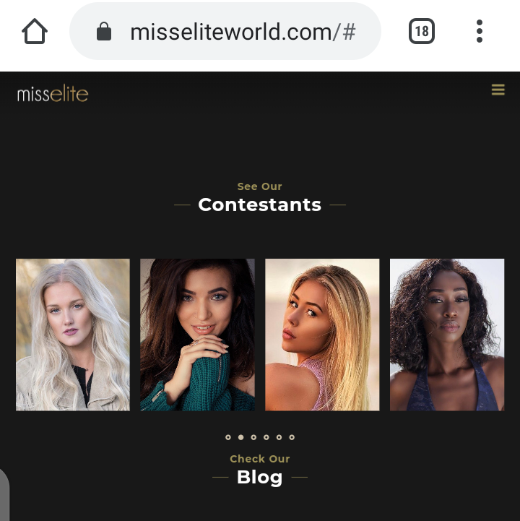The height and width of the screenshot is (521, 520).
Task: Tap the gray side handle at bottom-left edge
Action: tap(4, 495)
